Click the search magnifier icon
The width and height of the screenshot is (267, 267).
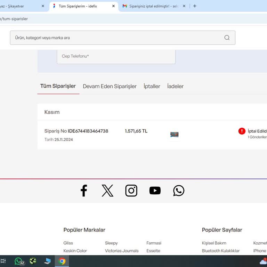click(227, 38)
